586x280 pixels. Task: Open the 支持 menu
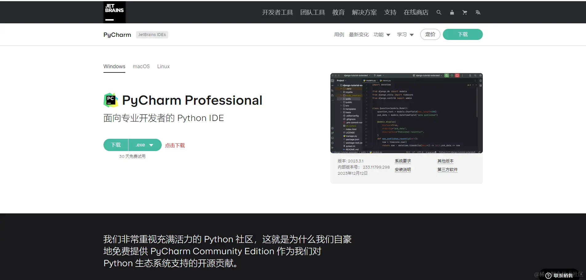[x=390, y=12]
